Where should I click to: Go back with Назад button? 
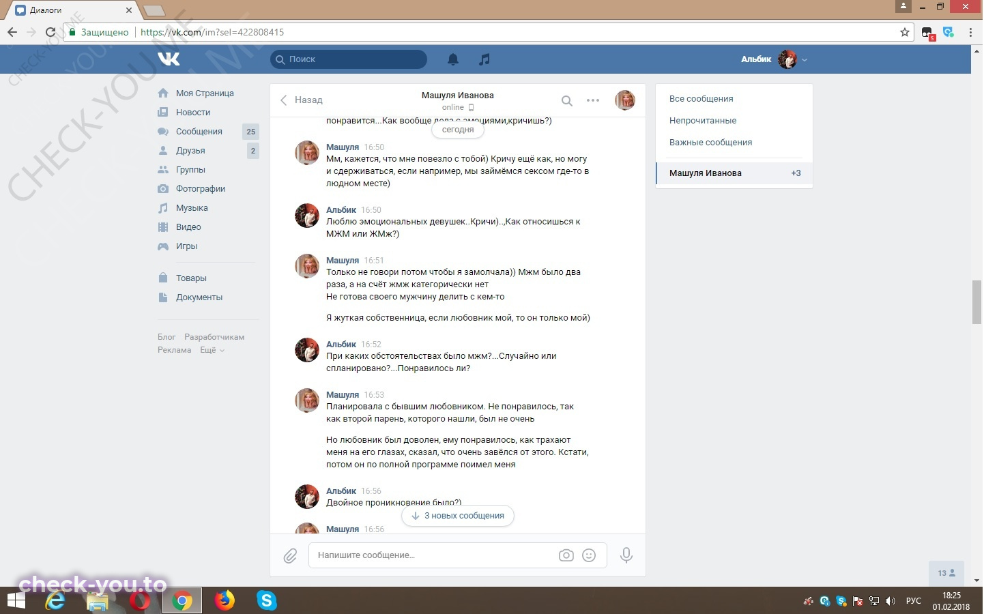(301, 100)
